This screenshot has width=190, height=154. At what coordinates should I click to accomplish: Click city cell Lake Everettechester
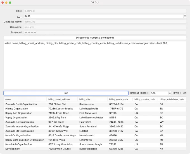[x=91, y=118]
